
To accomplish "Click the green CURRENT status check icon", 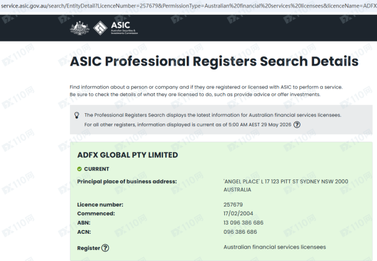I will pyautogui.click(x=79, y=169).
